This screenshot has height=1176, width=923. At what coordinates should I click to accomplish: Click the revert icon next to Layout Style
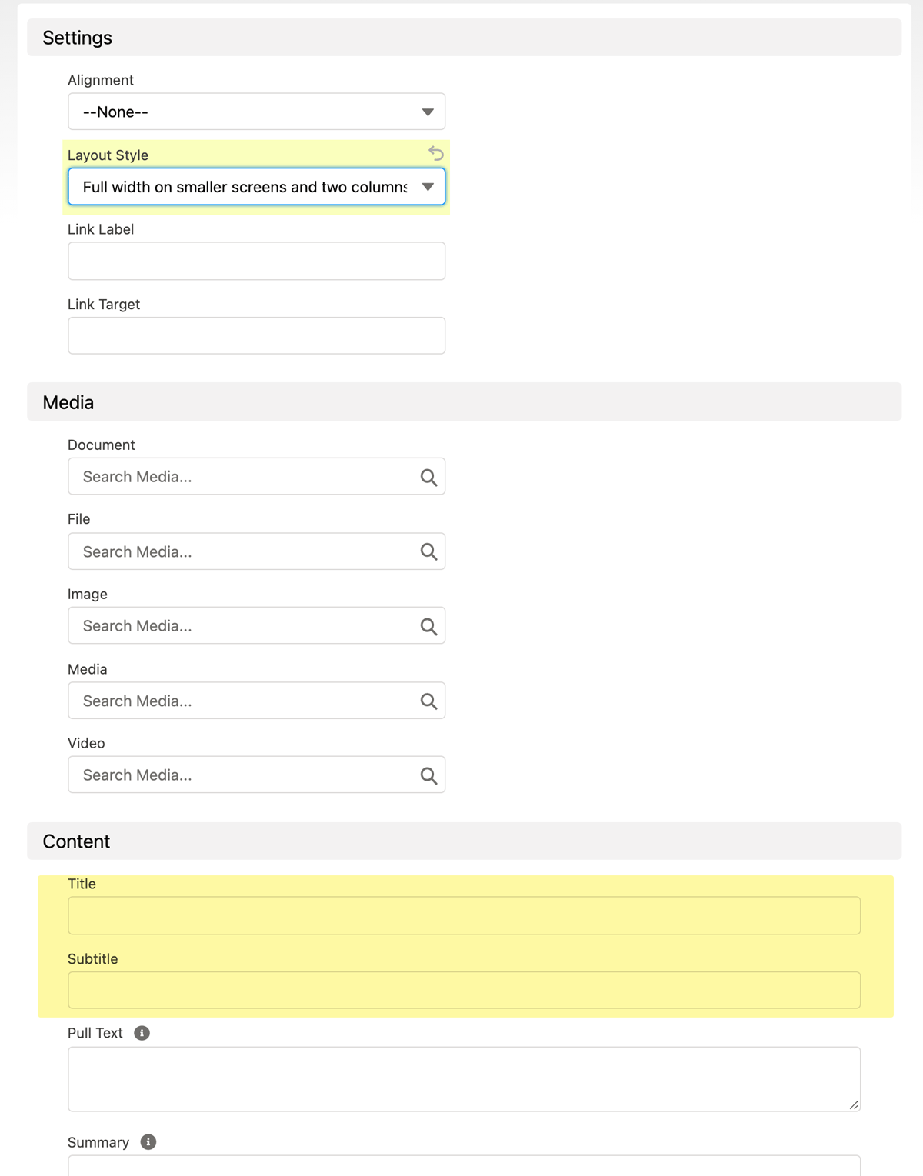(x=435, y=154)
